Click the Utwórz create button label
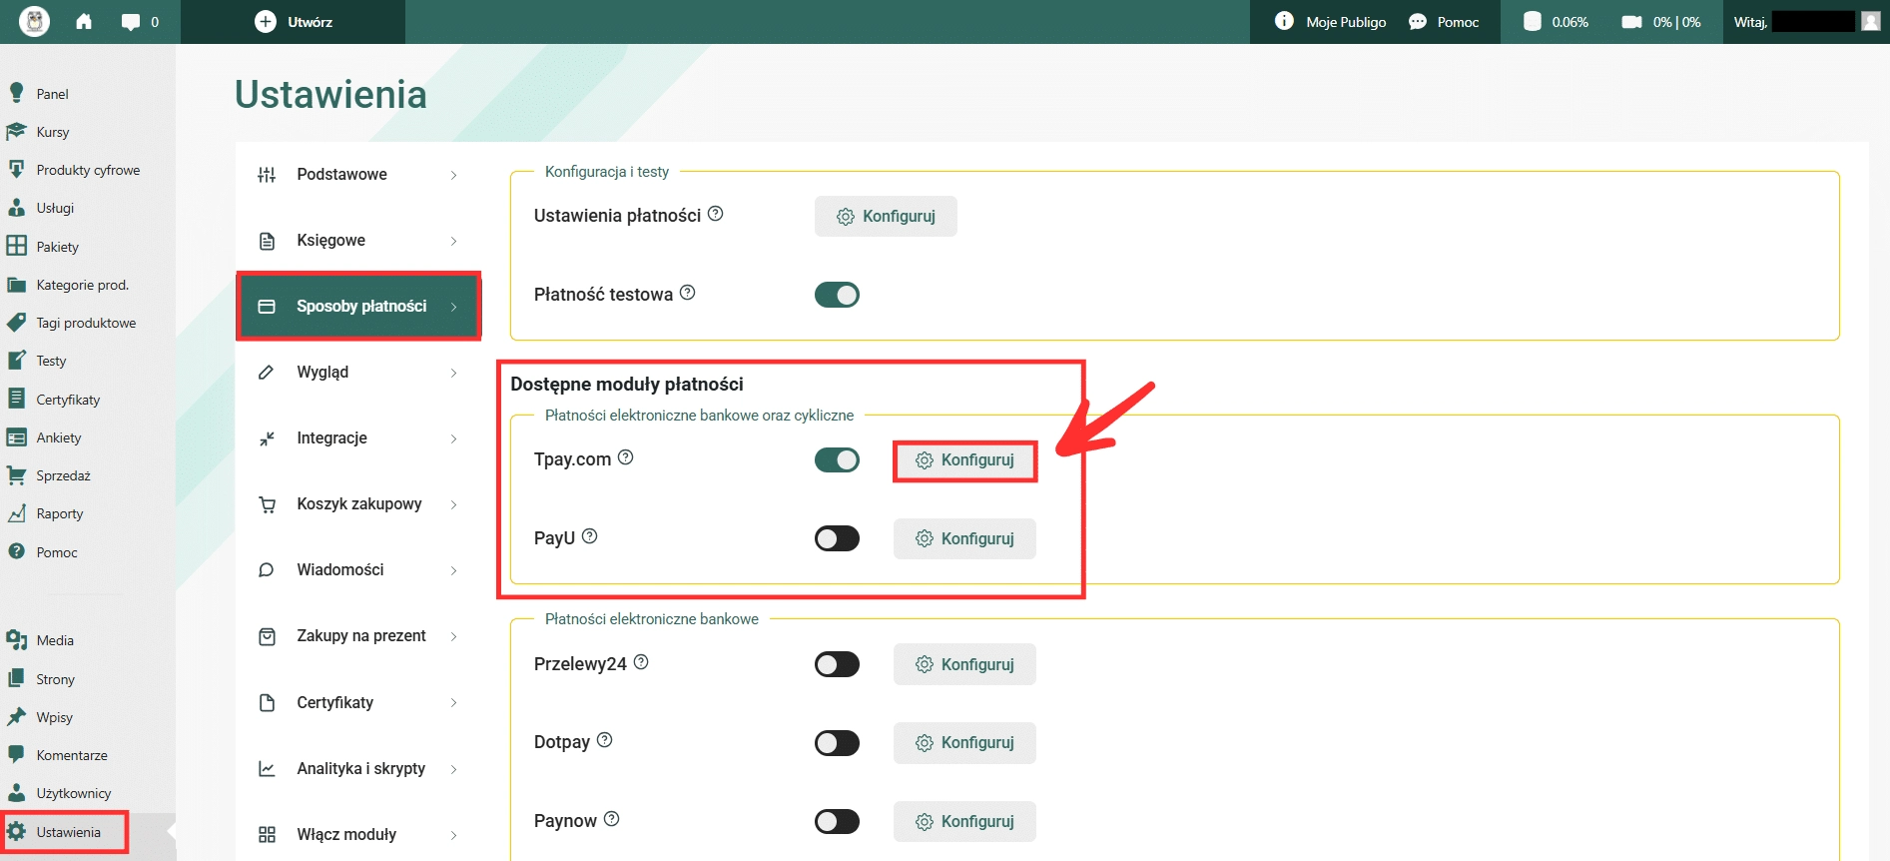Image resolution: width=1890 pixels, height=861 pixels. tap(311, 22)
